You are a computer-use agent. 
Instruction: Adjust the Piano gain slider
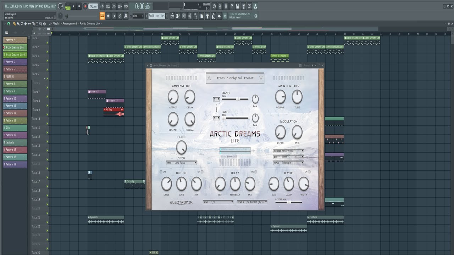point(235,100)
